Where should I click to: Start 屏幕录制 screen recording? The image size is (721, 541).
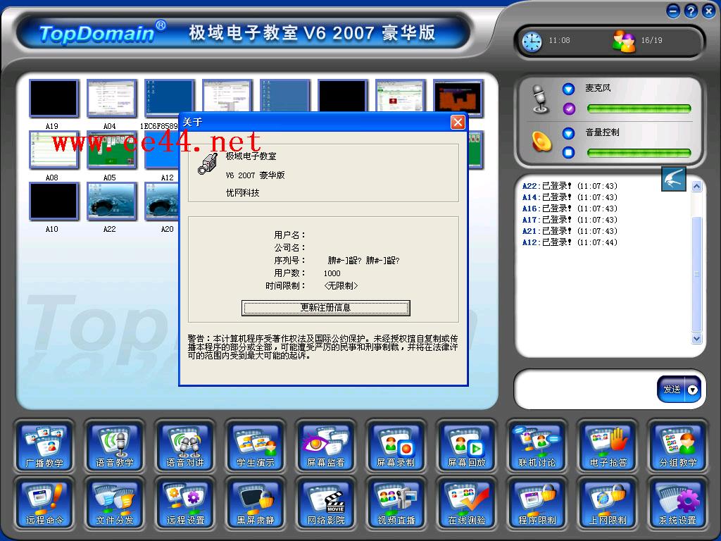click(x=396, y=446)
